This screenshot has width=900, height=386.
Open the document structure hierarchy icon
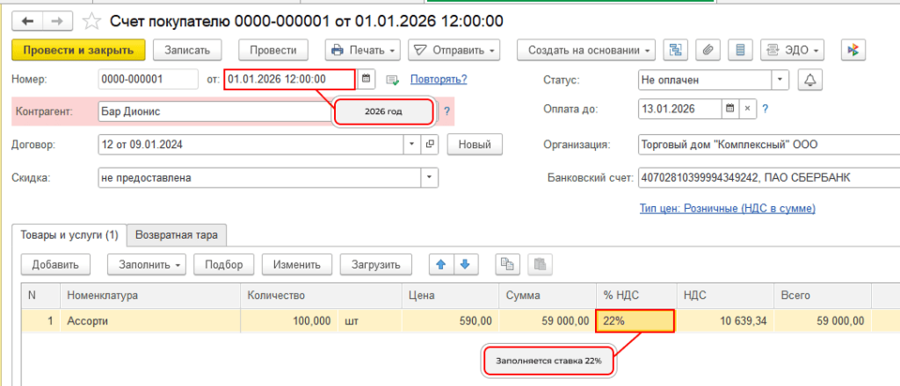tap(675, 50)
